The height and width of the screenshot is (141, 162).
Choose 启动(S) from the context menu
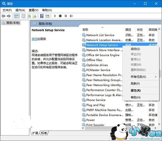135,49
